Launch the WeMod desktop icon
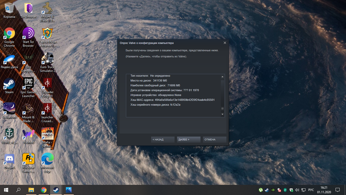 (x=28, y=136)
